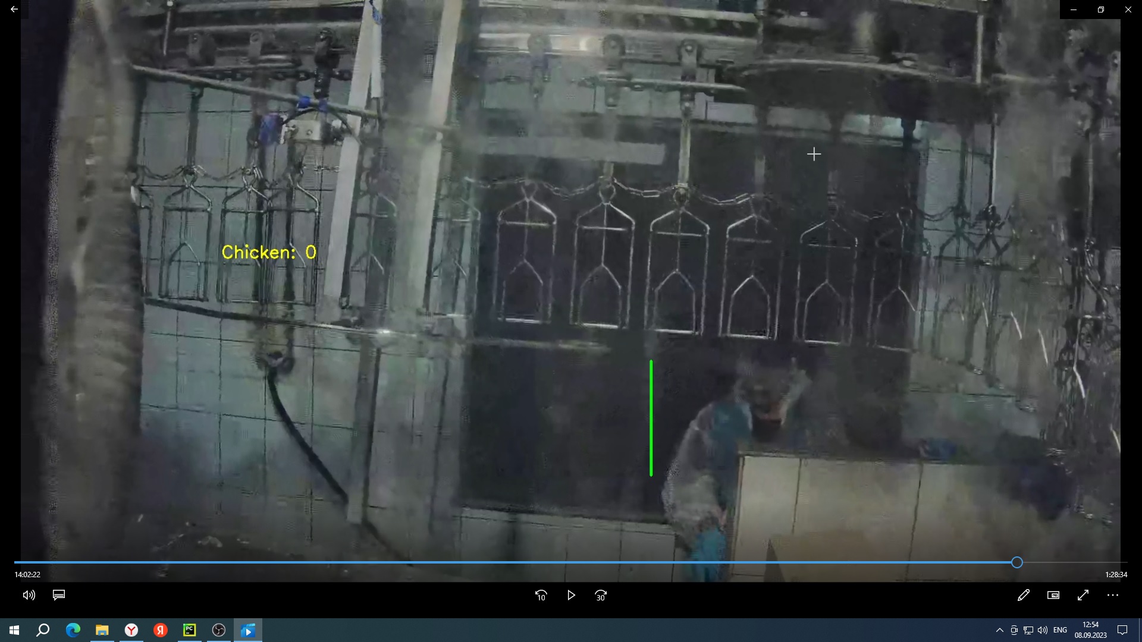Screen dimensions: 1142x642
Task: Switch to mini player view
Action: click(1053, 595)
